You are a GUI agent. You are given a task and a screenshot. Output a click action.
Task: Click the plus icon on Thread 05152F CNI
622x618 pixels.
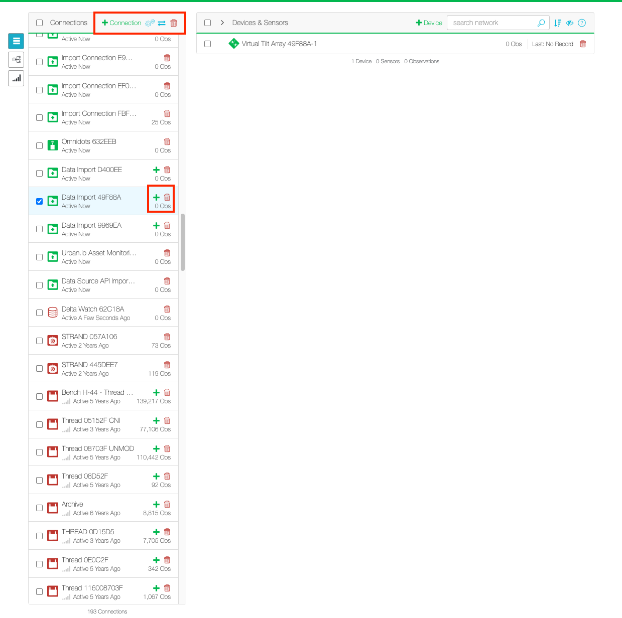tap(157, 420)
